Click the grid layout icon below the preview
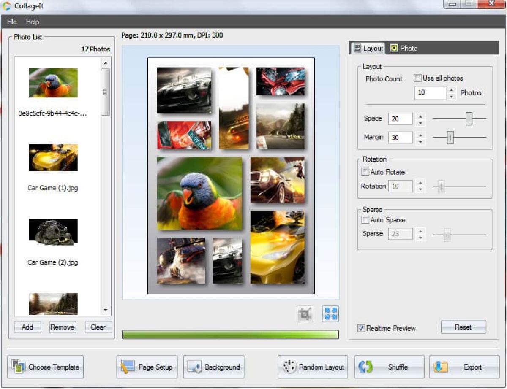Image resolution: width=507 pixels, height=389 pixels. (331, 313)
